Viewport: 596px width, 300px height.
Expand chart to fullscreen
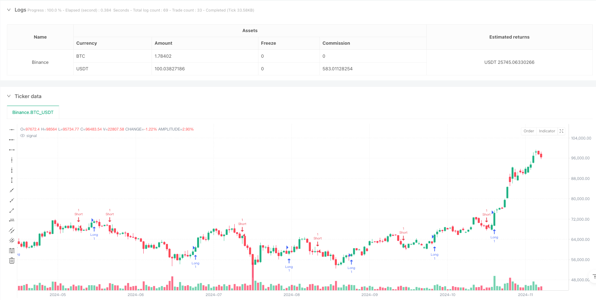pos(561,131)
